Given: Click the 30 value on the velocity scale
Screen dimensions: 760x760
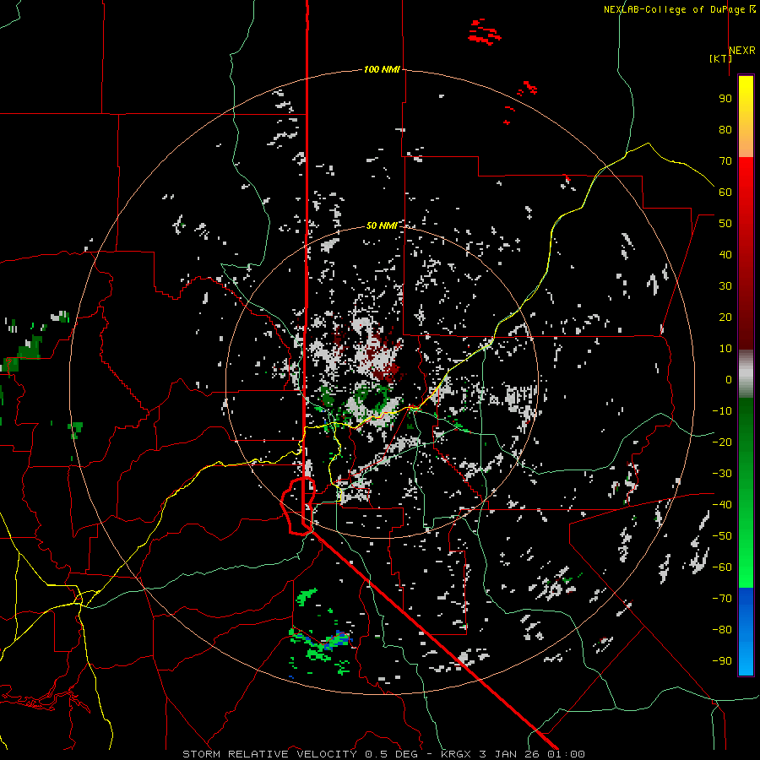Looking at the screenshot, I should pos(725,286).
